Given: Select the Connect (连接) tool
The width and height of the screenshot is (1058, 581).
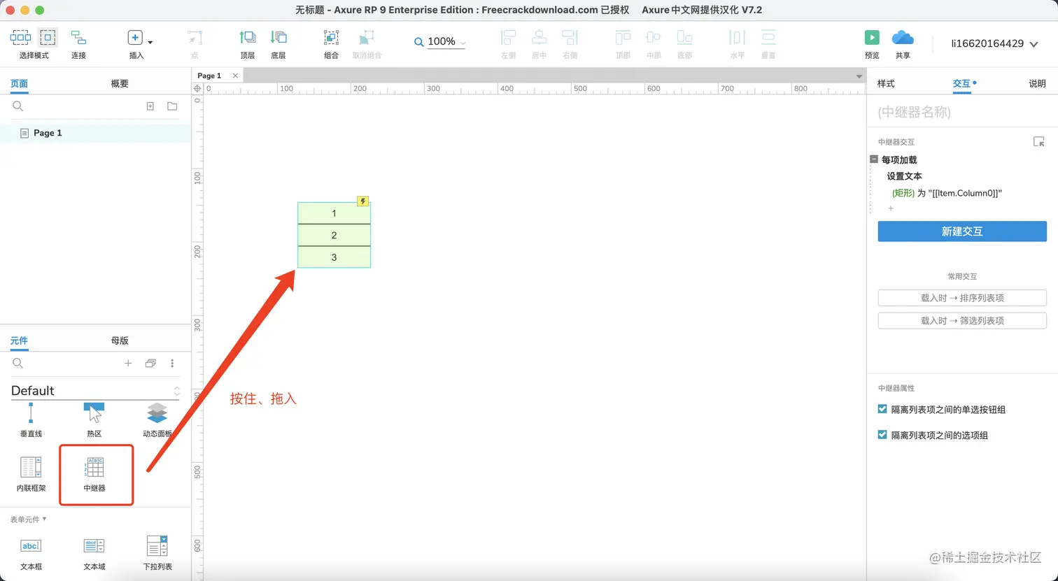Looking at the screenshot, I should [x=78, y=38].
